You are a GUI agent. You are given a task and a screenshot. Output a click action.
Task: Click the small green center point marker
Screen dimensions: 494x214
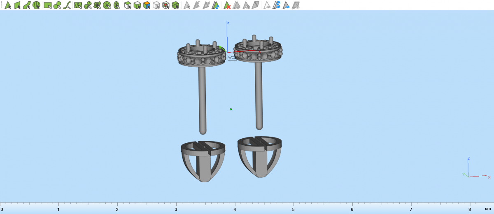(x=231, y=109)
